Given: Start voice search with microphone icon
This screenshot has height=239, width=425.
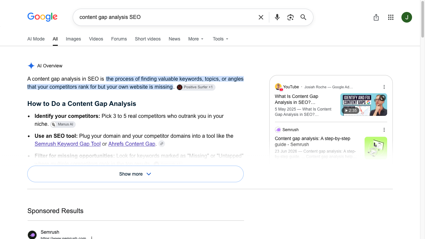Looking at the screenshot, I should click(x=277, y=17).
